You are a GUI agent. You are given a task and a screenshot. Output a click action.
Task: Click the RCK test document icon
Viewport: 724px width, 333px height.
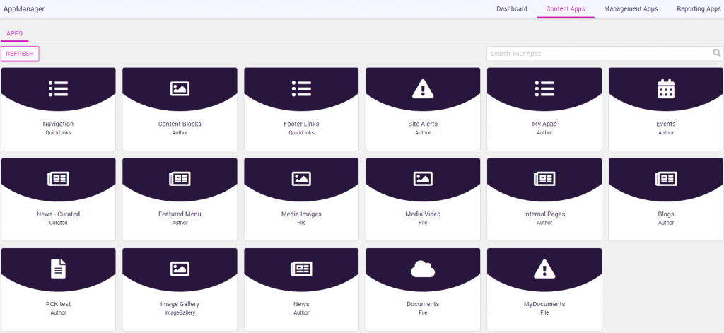point(58,269)
